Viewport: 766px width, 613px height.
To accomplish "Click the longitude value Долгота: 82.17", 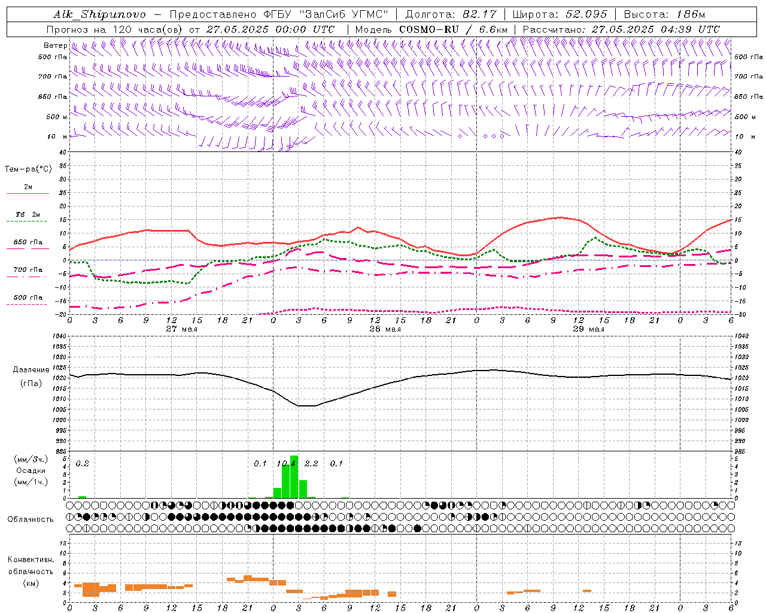I will pos(451,14).
